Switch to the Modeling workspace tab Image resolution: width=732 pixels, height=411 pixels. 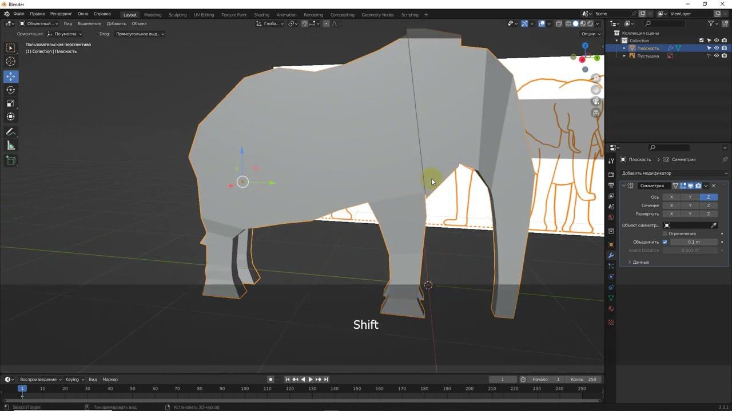tap(153, 14)
